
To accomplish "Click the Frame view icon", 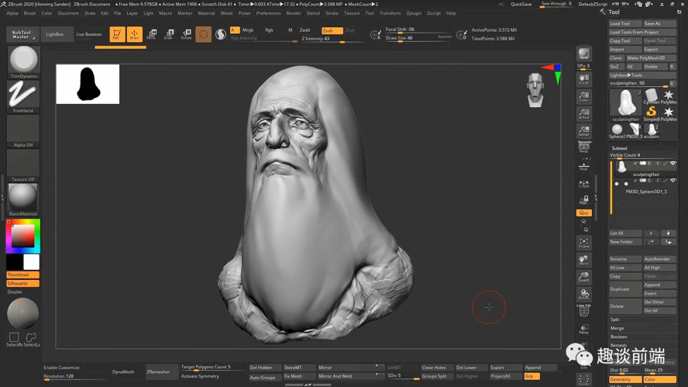I will coord(584,243).
